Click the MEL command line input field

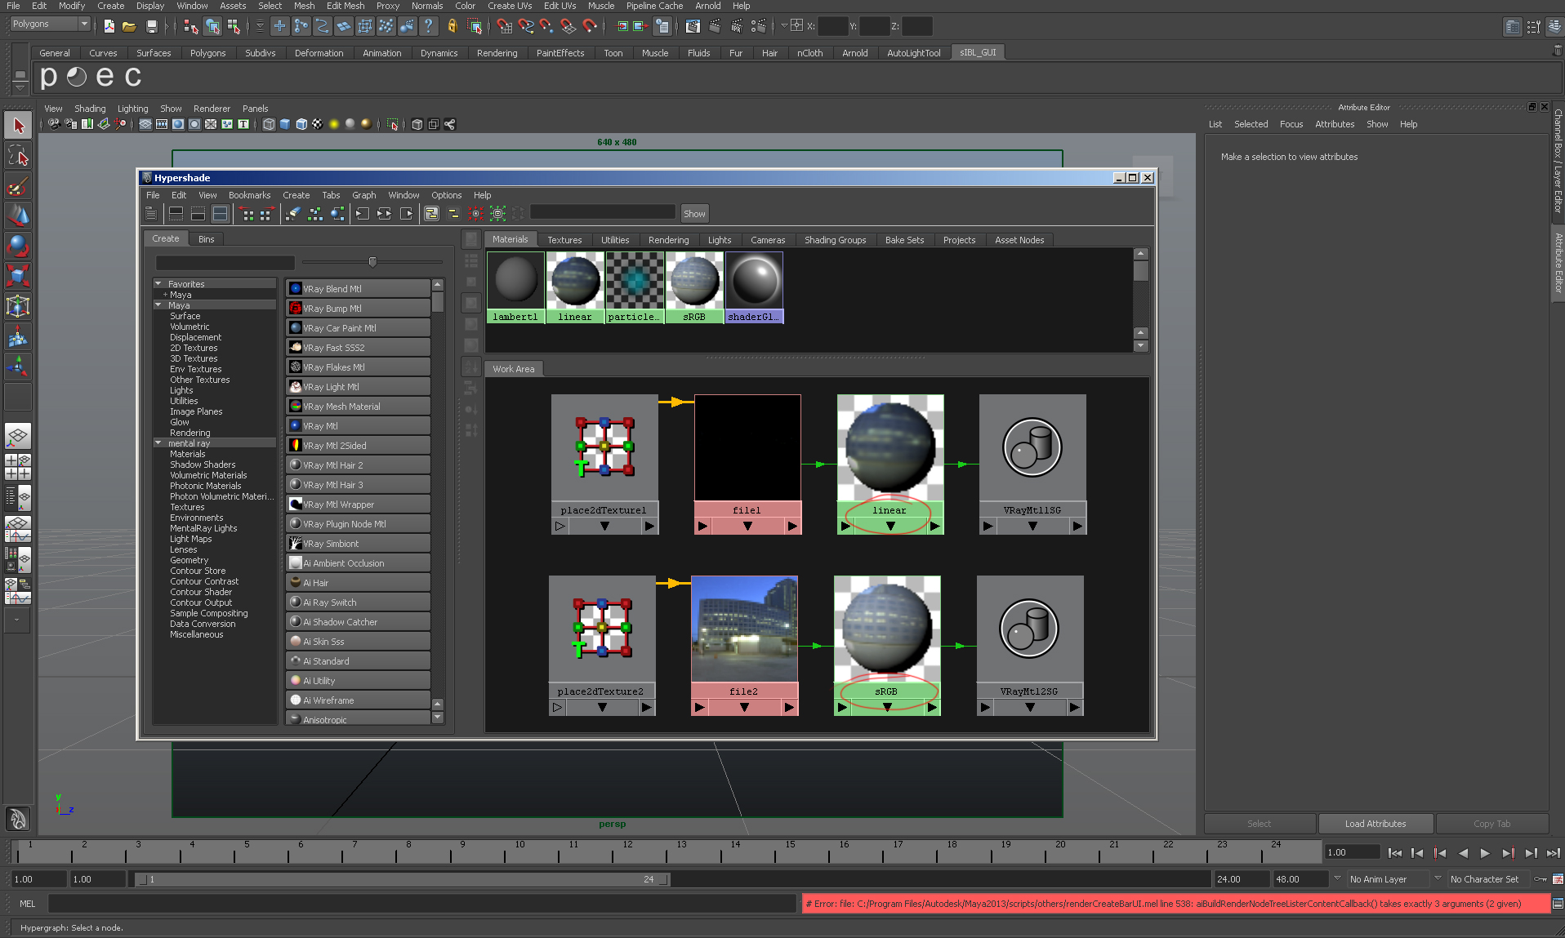click(421, 904)
